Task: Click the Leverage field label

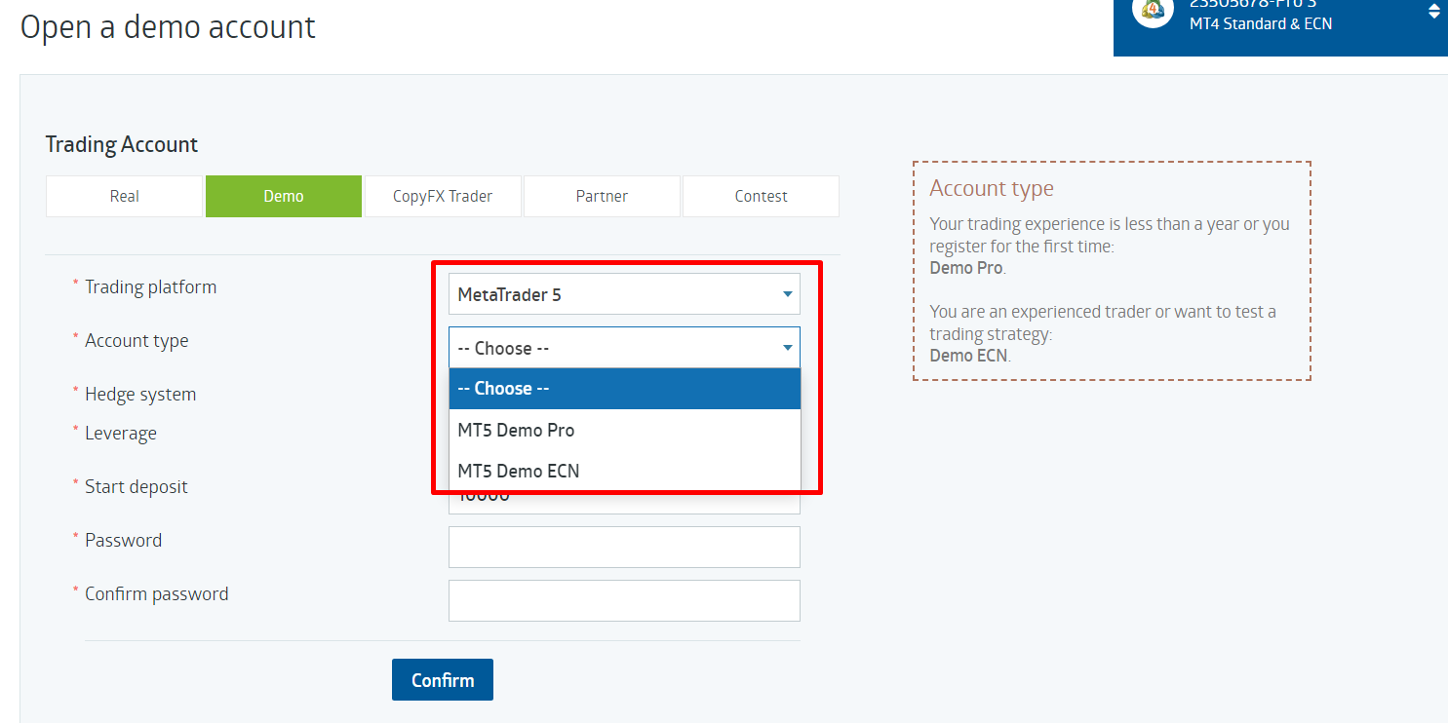Action: (x=121, y=434)
